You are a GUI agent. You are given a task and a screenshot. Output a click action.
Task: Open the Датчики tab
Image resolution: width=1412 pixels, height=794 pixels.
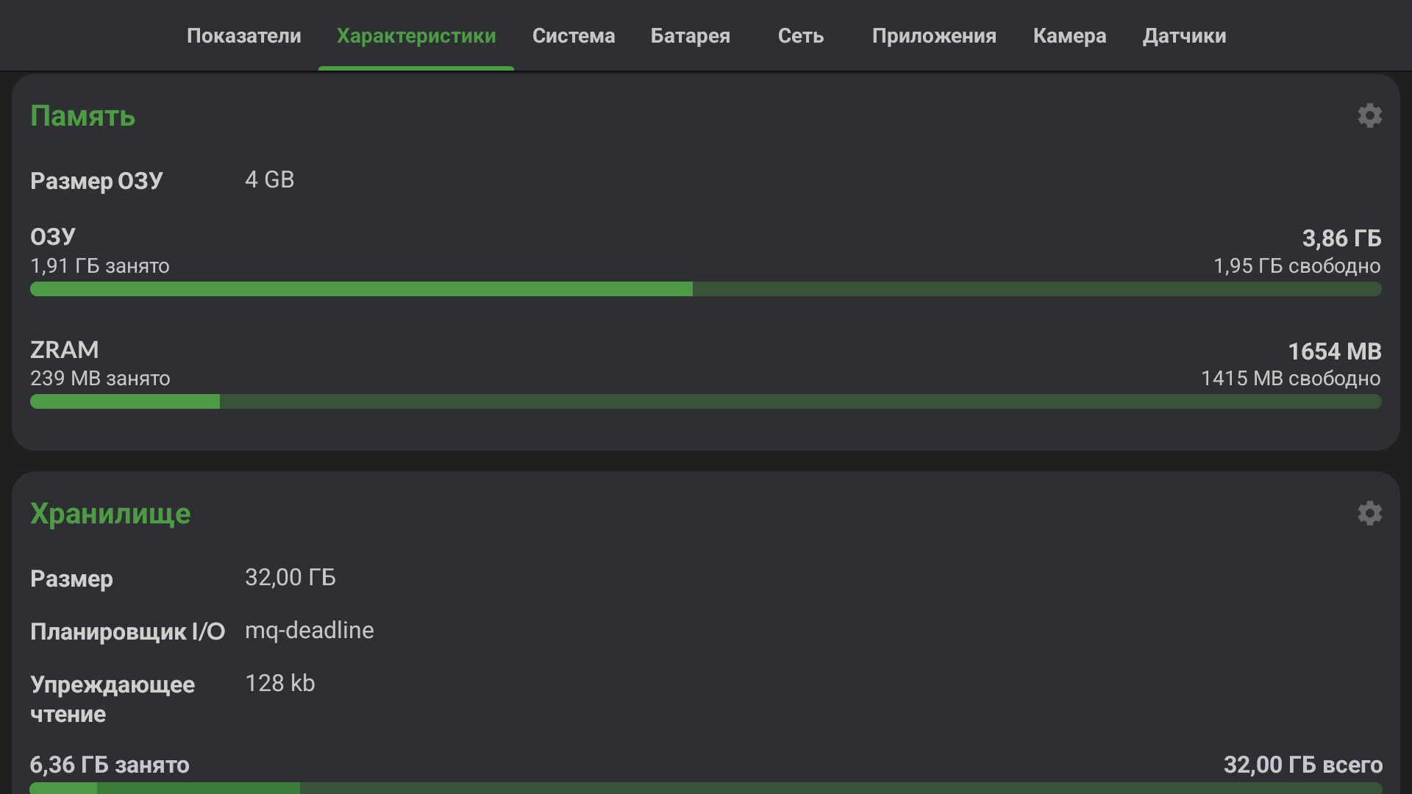tap(1184, 36)
